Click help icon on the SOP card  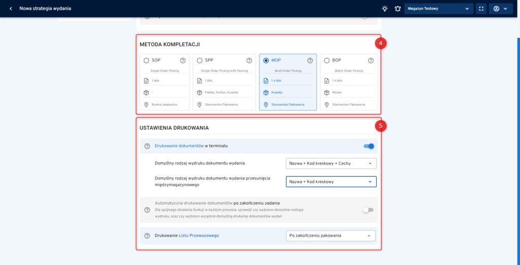[183, 60]
